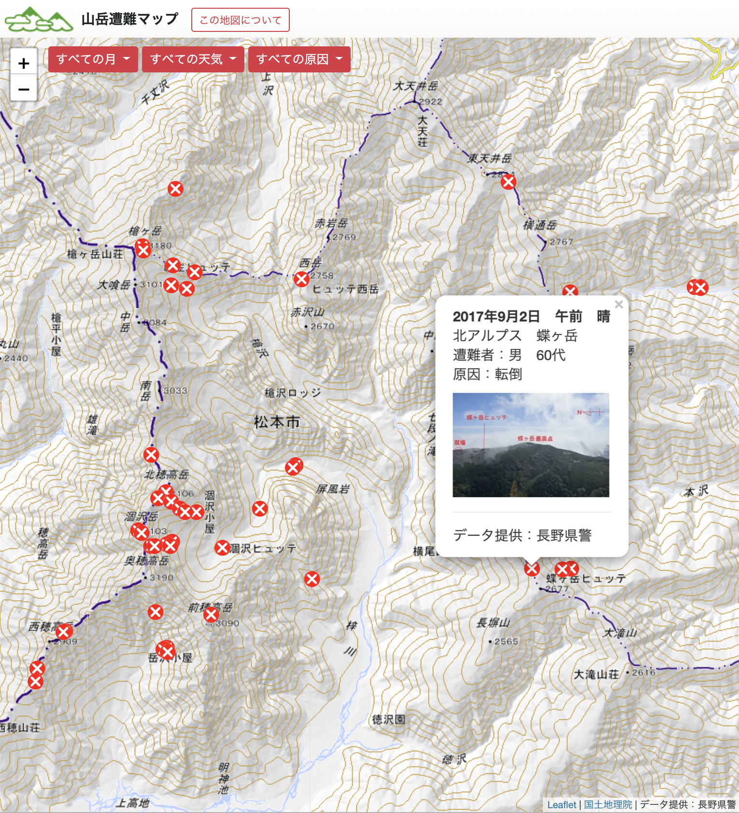Image resolution: width=739 pixels, height=813 pixels.
Task: Click the 山岳遭難マップ site title
Action: (129, 19)
